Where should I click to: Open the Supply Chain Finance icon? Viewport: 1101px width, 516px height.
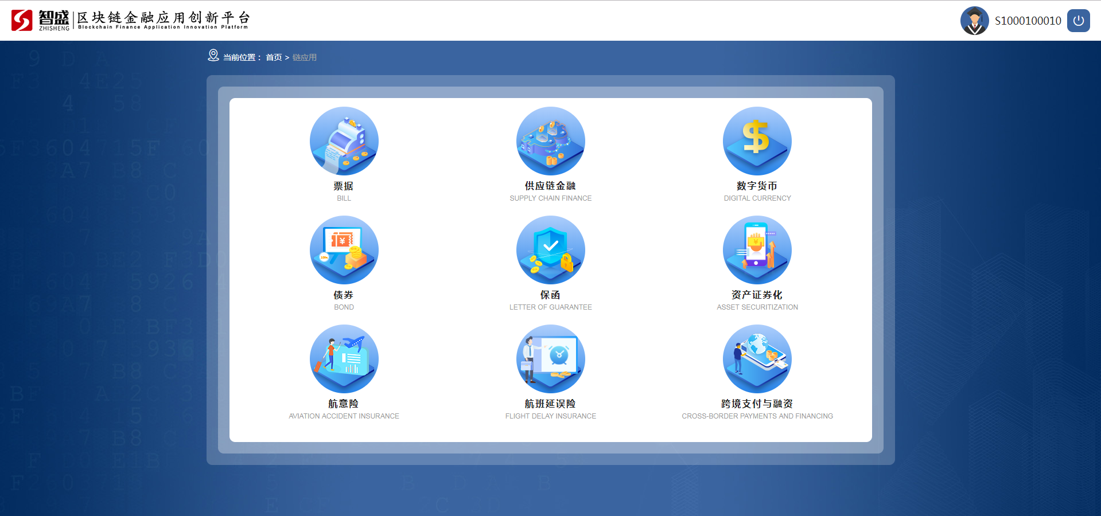550,141
